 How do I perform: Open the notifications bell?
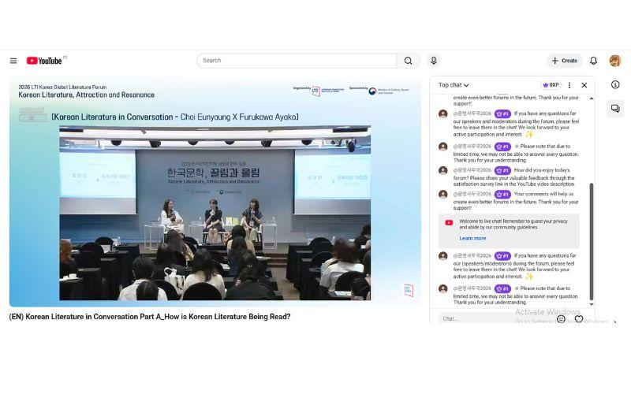(593, 61)
